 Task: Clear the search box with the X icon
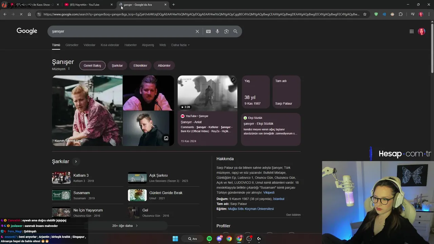tap(197, 31)
